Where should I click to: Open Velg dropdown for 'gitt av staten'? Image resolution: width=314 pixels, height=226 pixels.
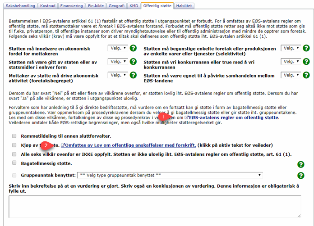pyautogui.click(x=118, y=62)
